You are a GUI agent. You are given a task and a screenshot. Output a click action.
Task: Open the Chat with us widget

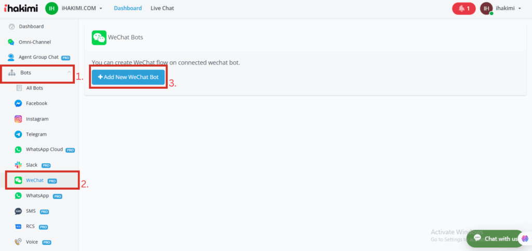coord(495,239)
